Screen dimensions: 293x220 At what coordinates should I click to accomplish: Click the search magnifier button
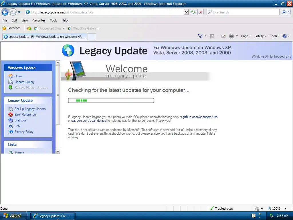[x=284, y=12]
